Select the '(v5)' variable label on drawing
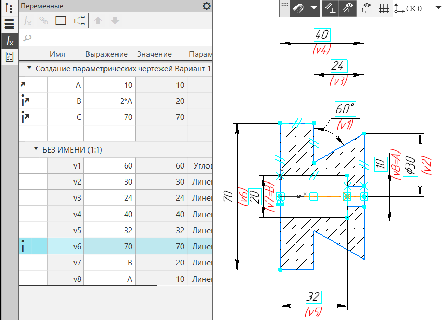 [x=314, y=312]
